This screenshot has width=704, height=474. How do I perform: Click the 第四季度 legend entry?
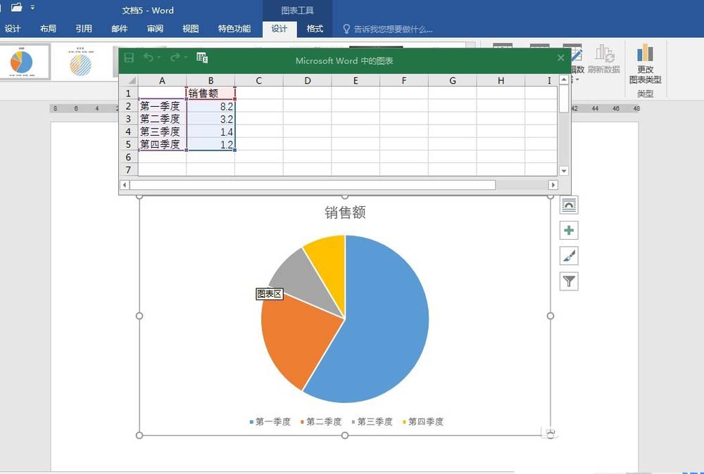pos(423,421)
